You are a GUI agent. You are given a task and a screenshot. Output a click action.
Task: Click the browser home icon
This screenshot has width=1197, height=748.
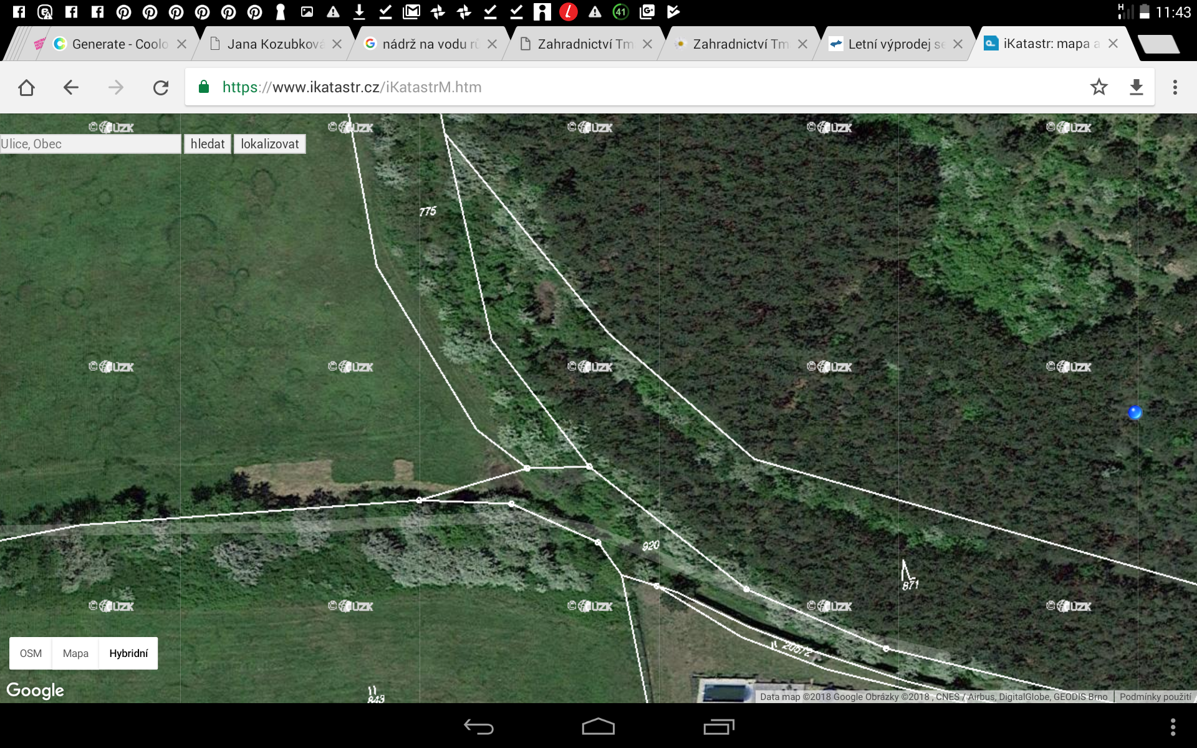(x=26, y=87)
